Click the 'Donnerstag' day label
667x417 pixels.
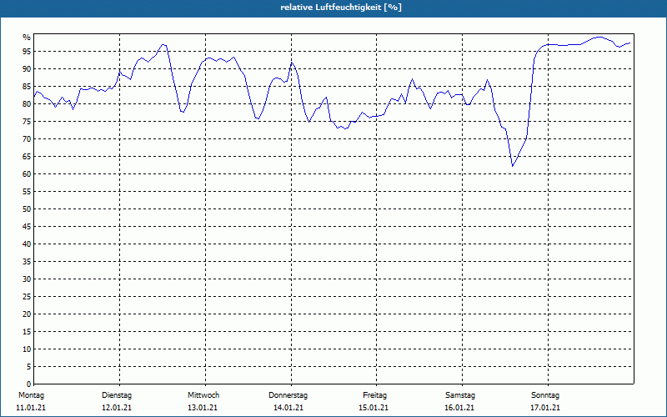tap(288, 395)
